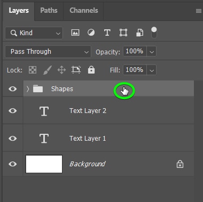Image resolution: width=203 pixels, height=202 pixels.
Task: Lock transparent pixels checkerboard icon
Action: click(x=33, y=70)
